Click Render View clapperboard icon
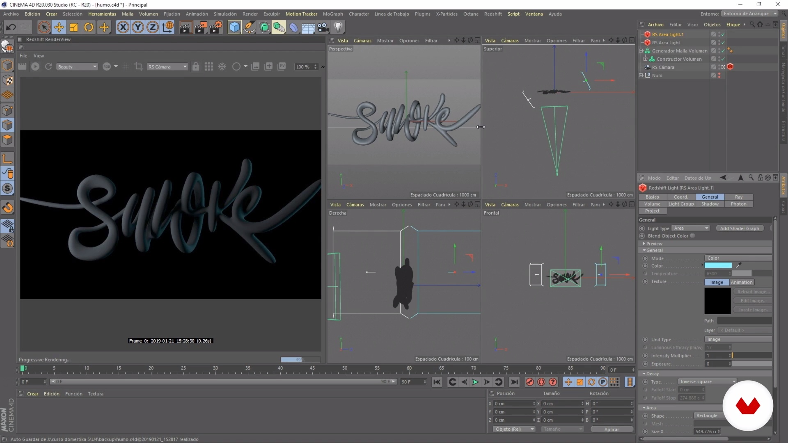788x443 pixels. [185, 27]
